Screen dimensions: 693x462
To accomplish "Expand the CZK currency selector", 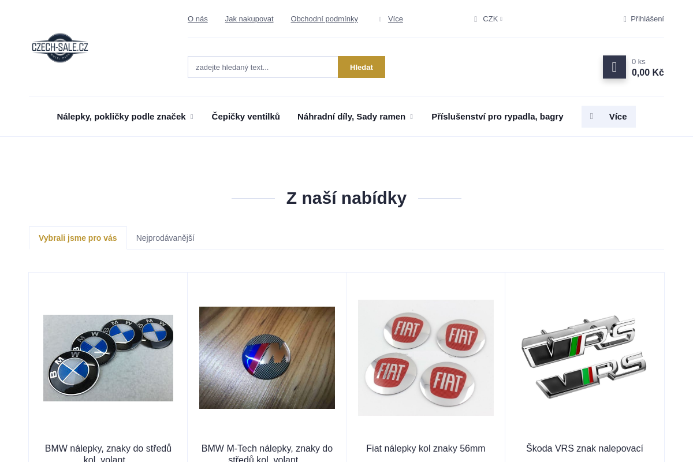I will 488,19.
